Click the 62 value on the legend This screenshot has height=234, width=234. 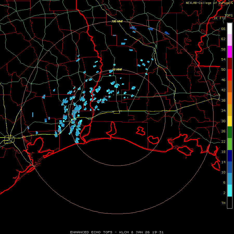click(223, 39)
